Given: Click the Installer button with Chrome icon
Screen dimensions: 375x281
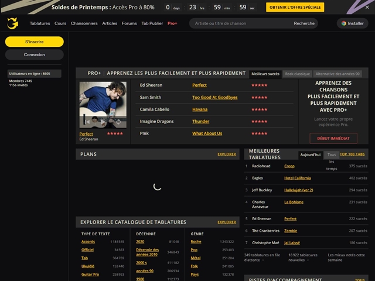Looking at the screenshot, I should 353,23.
